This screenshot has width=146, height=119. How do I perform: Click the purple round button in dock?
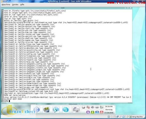point(88,112)
